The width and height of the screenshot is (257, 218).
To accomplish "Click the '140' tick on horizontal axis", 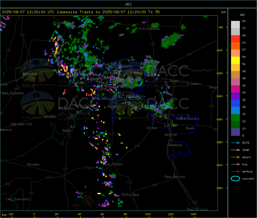I will [x=194, y=214].
